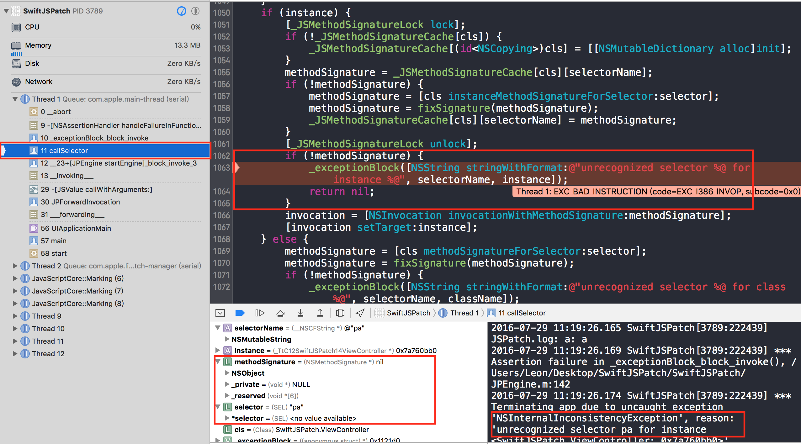Click SwiftJSPatch in the debug jump bar
Image resolution: width=801 pixels, height=444 pixels.
(x=408, y=313)
